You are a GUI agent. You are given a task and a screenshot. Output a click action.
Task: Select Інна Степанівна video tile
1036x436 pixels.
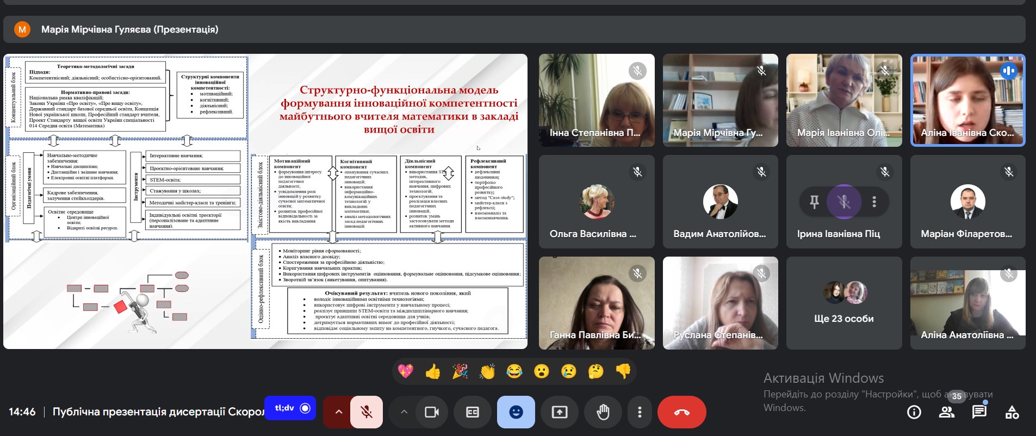pos(597,101)
